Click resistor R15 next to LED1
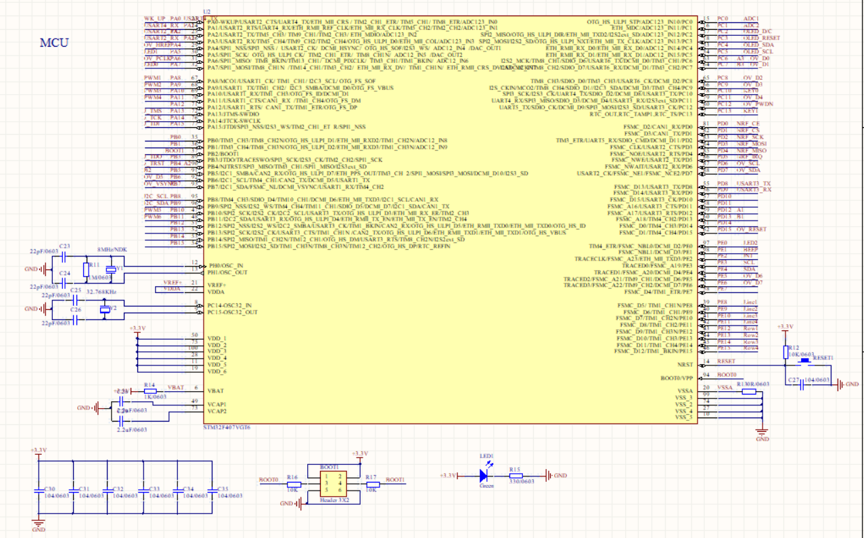Screen dimensions: 864x538 [521, 476]
